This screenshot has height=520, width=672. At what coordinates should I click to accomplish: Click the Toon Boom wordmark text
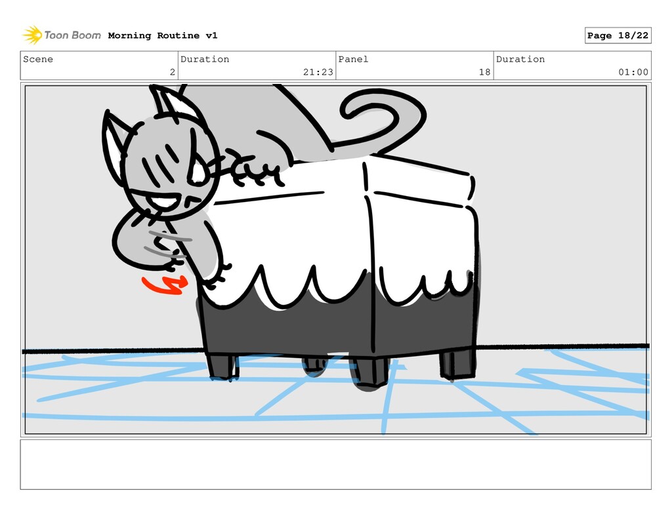(72, 35)
